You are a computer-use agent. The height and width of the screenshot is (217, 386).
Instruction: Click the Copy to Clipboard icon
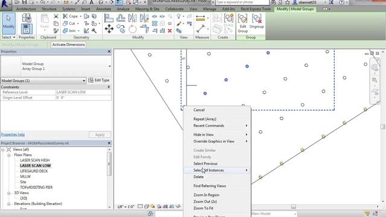tap(56, 24)
